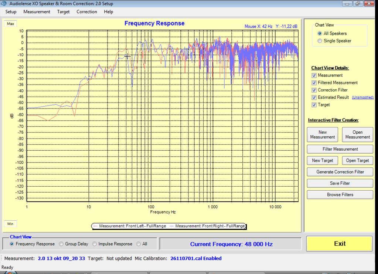The image size is (378, 274).
Task: Click the Mouse X Y readout
Action: pyautogui.click(x=271, y=26)
